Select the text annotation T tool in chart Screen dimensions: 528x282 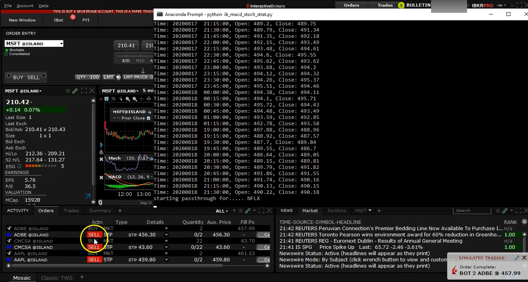pyautogui.click(x=106, y=99)
